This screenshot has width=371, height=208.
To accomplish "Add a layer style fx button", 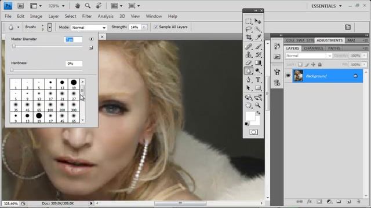I will [x=309, y=202].
